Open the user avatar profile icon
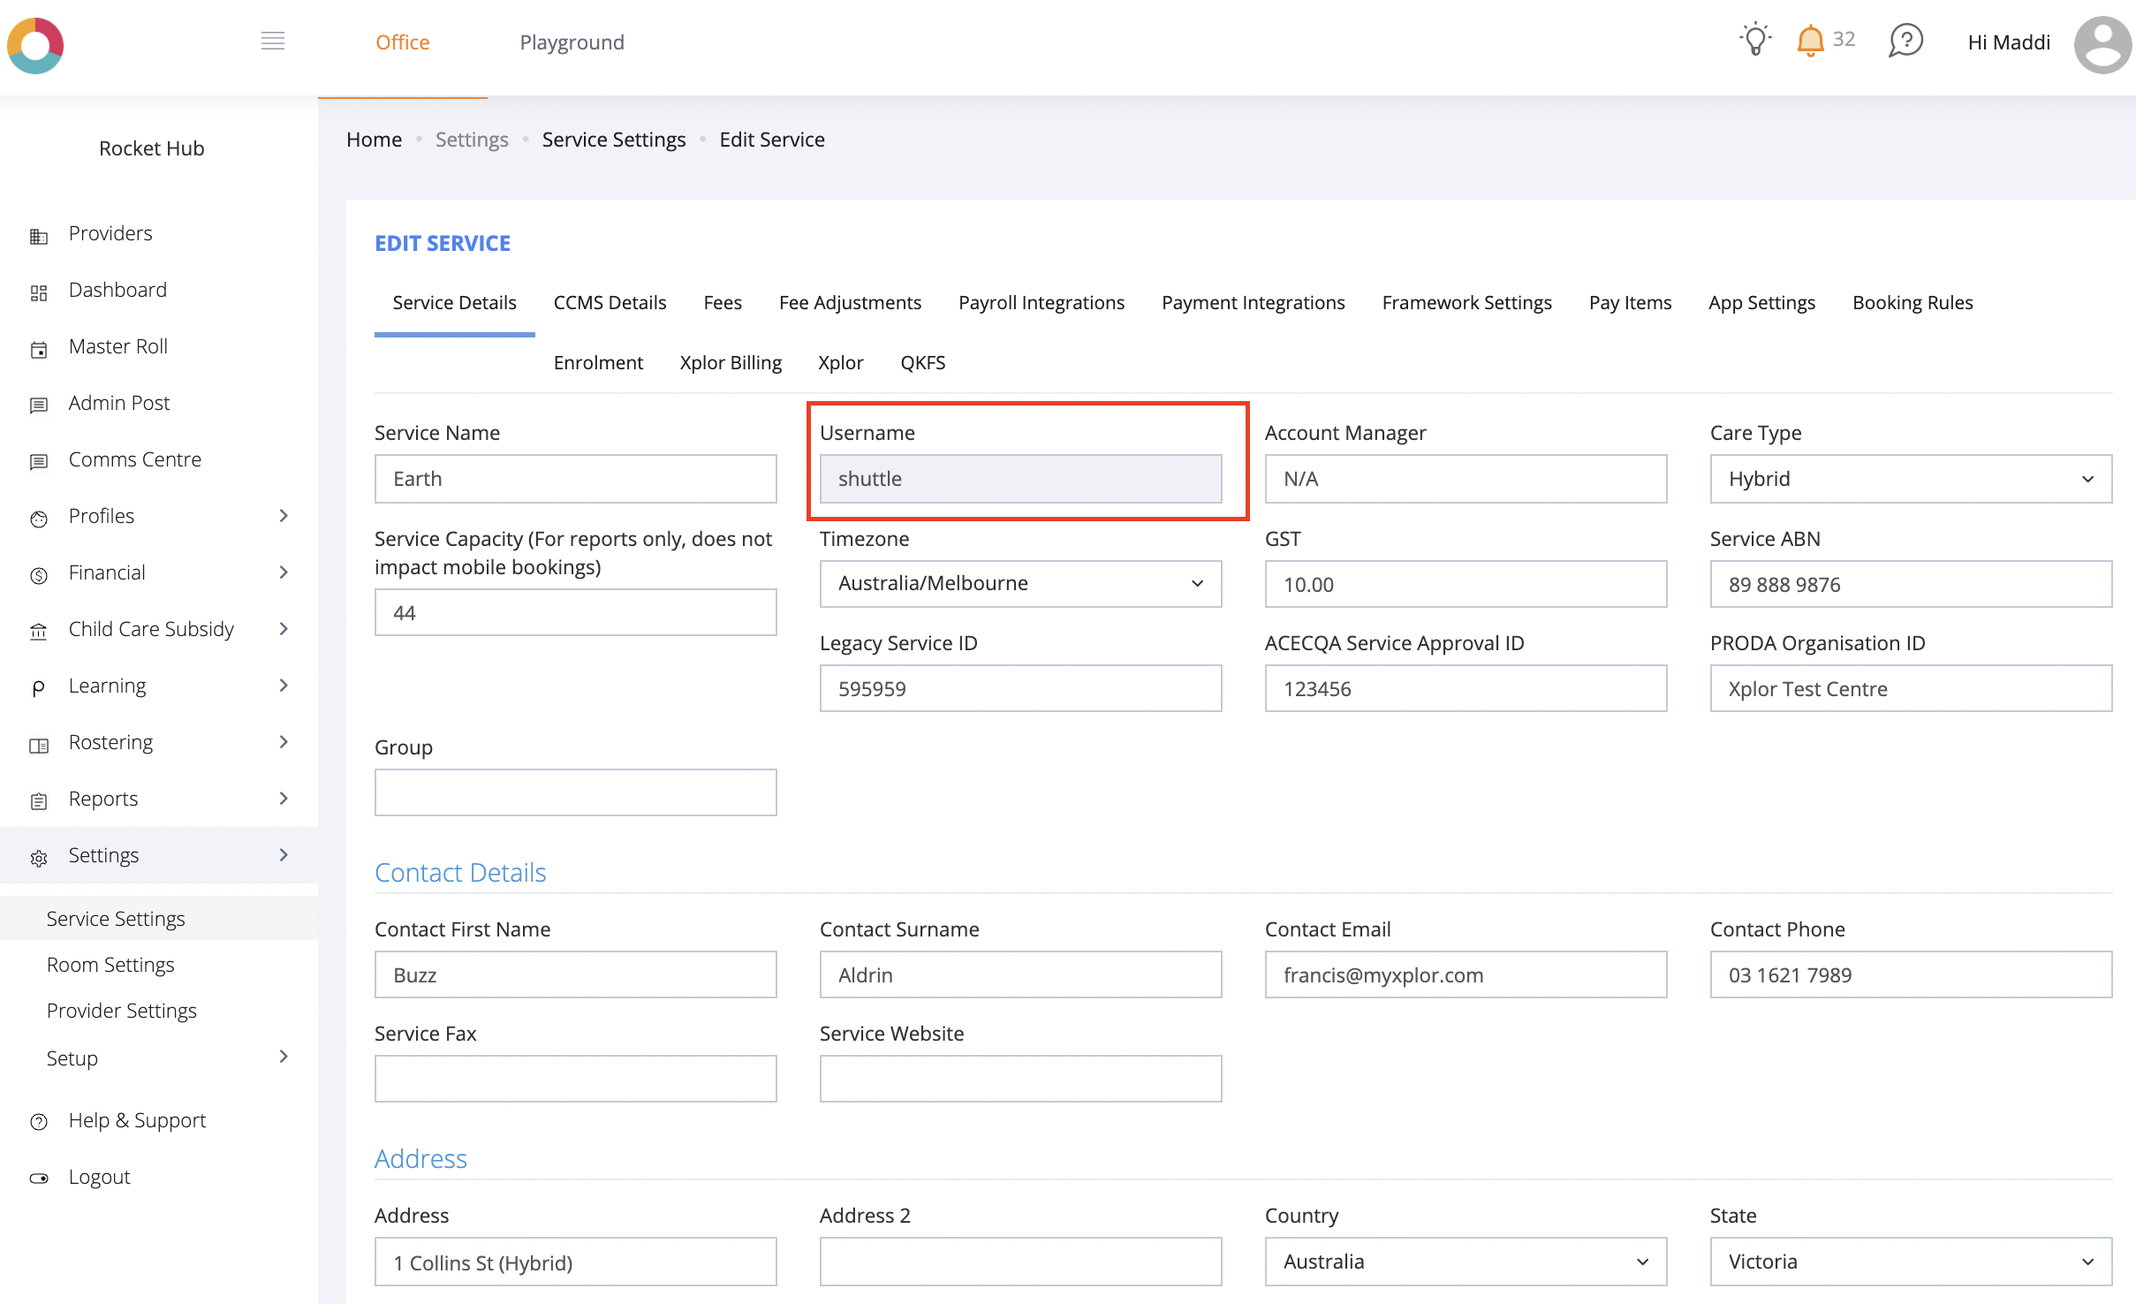The image size is (2136, 1304). (x=2102, y=44)
